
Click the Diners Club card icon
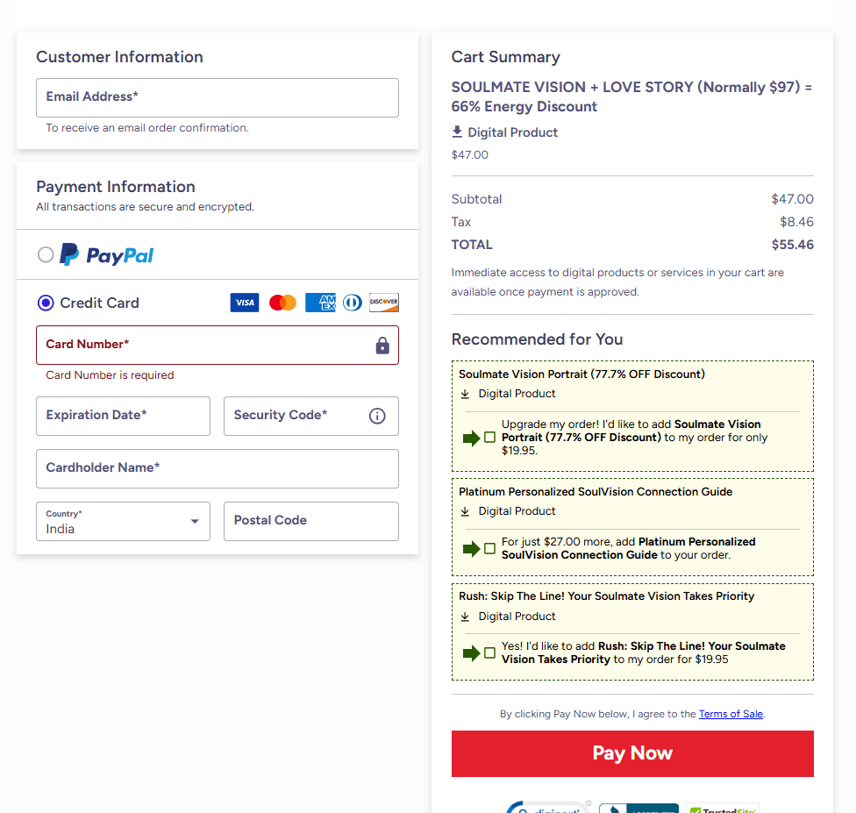tap(352, 303)
